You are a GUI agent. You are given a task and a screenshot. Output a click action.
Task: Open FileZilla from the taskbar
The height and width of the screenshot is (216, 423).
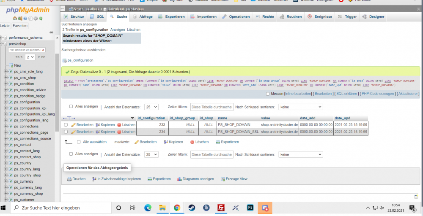point(221,208)
